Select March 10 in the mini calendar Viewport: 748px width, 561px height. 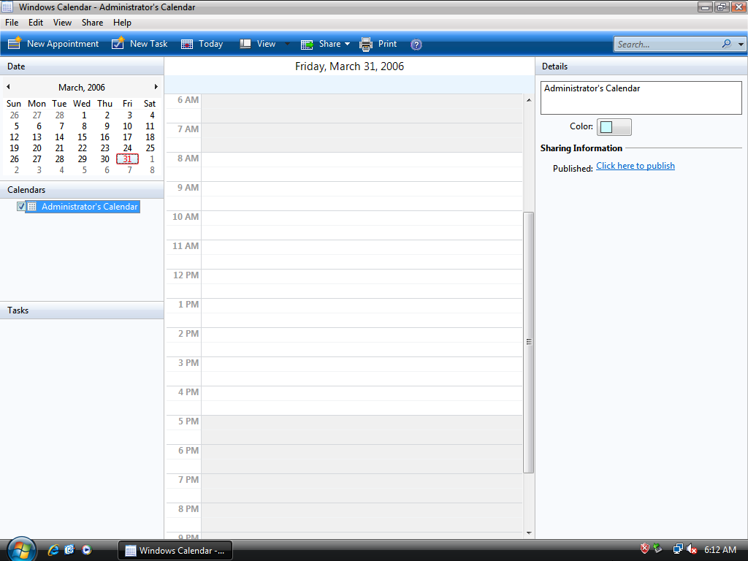tap(127, 126)
